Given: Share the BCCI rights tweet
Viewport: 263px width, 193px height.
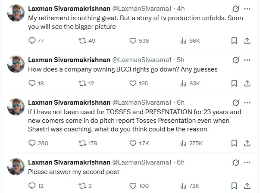Looking at the screenshot, I should [247, 83].
